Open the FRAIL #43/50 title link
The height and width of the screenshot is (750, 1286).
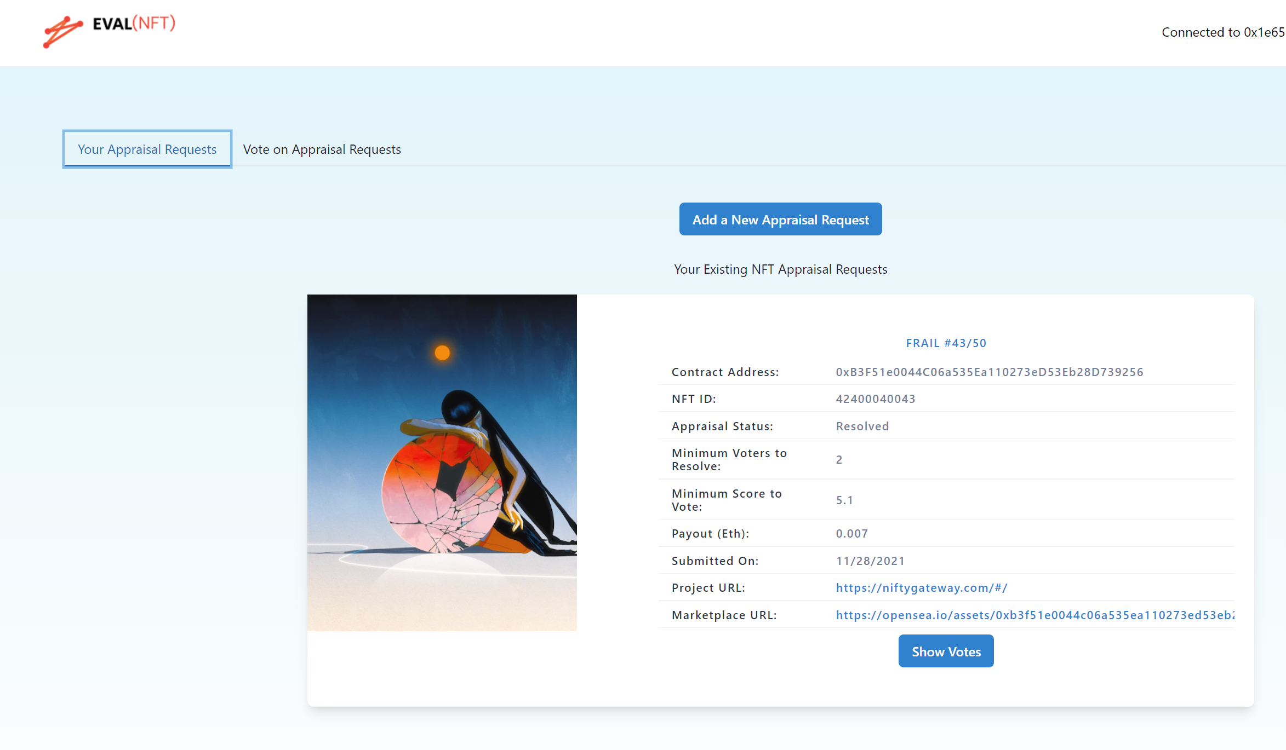point(946,343)
